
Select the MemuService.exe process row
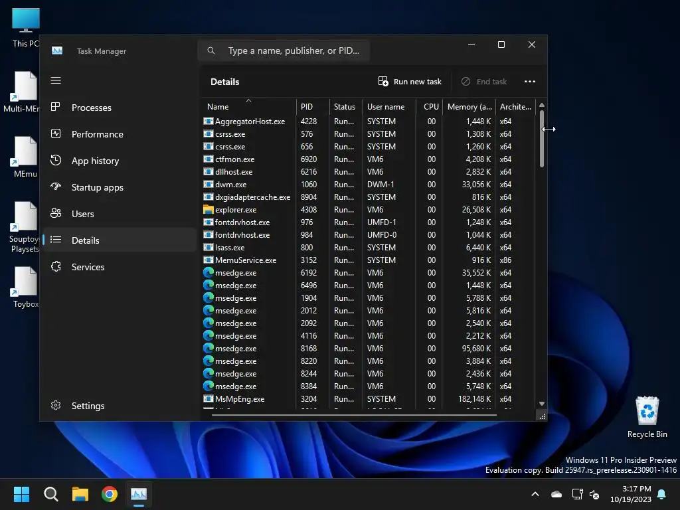369,260
